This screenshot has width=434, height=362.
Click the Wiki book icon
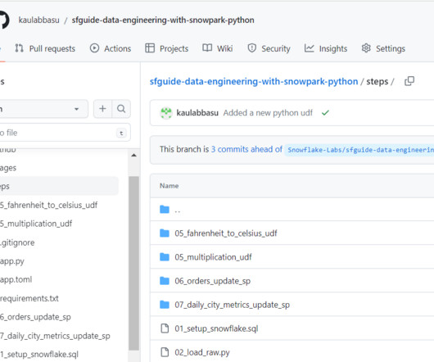tap(207, 48)
